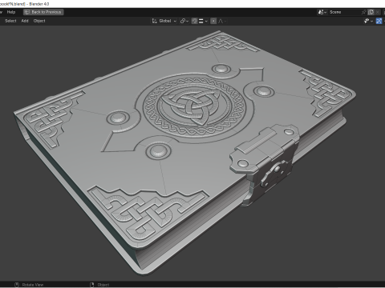The height and width of the screenshot is (288, 385).
Task: Open the snapping options dropdown
Action: (203, 21)
